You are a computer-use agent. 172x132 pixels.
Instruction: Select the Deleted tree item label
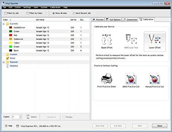(14, 66)
